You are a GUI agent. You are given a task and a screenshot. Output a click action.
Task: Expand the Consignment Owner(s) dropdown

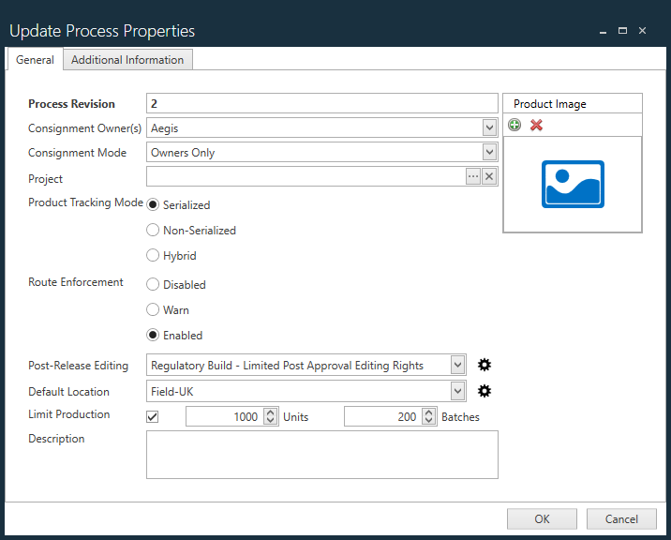coord(489,127)
